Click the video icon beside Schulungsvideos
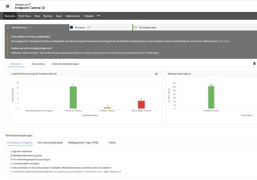Image resolution: width=257 pixels, height=180 pixels. tap(135, 28)
